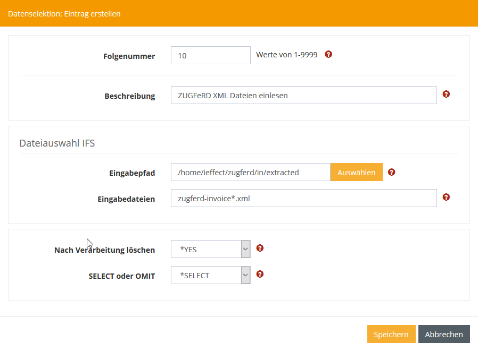Select the Eingabepfad path field

pyautogui.click(x=250, y=172)
